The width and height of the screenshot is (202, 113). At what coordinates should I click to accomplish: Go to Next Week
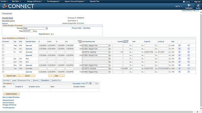(87, 28)
